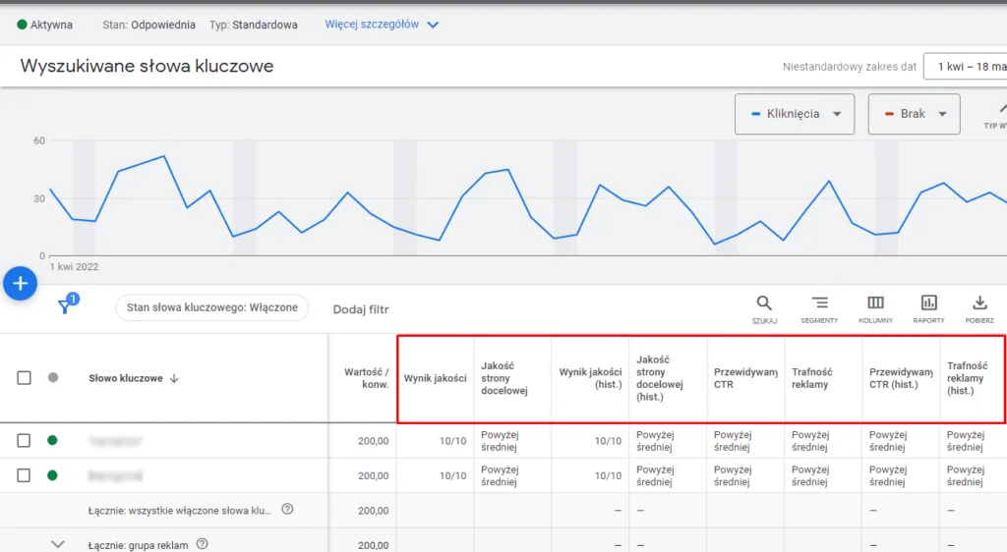Viewport: 1007px width, 552px height.
Task: Click help icon next to wszystkie włączone słowa
Action: [x=287, y=510]
